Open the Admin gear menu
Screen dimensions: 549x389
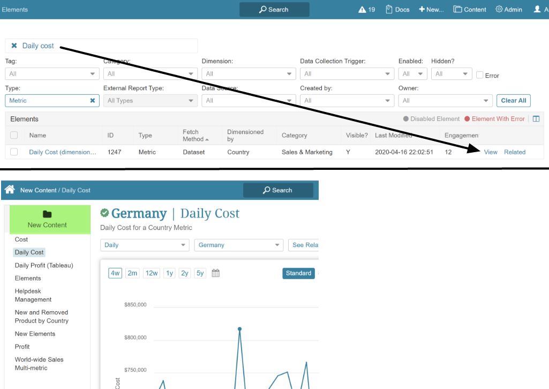tap(509, 10)
